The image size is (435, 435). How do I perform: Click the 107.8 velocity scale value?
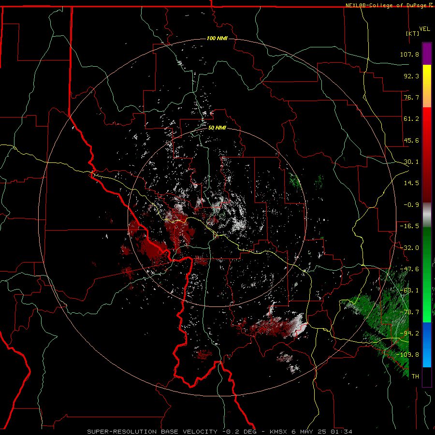409,54
